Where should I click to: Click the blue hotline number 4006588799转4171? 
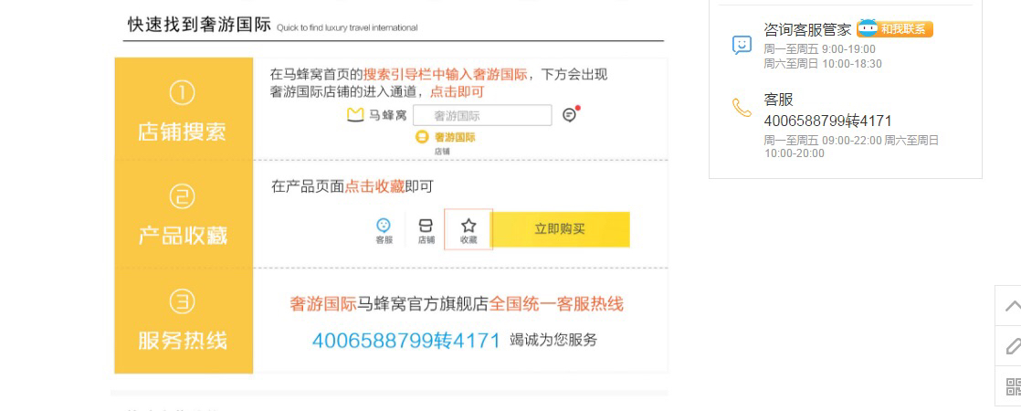(405, 340)
